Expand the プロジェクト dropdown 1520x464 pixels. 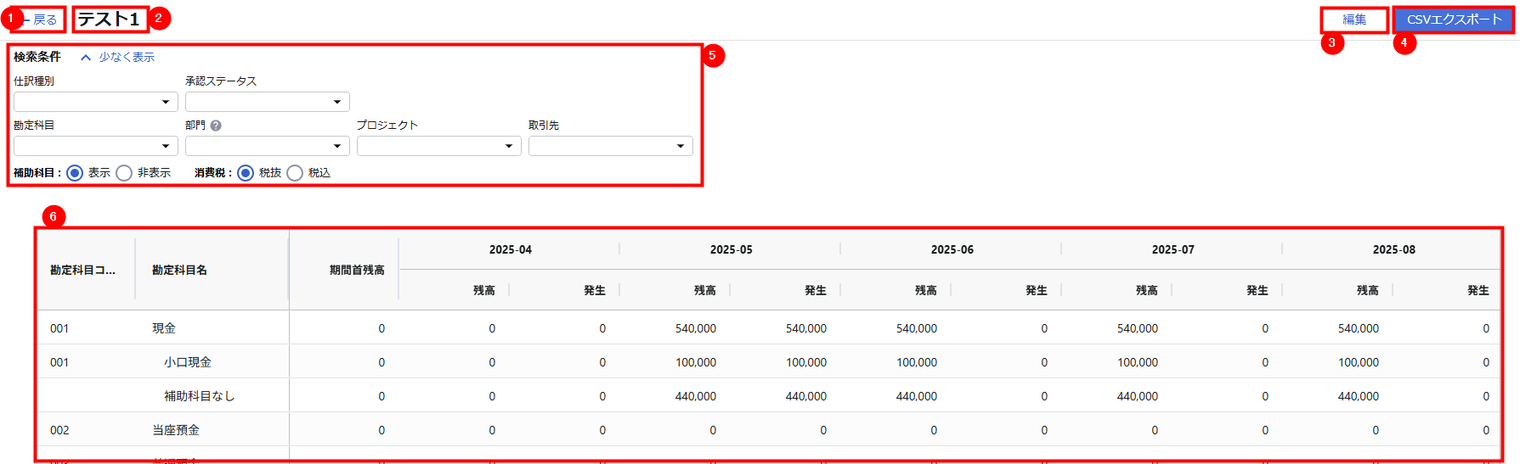[438, 146]
